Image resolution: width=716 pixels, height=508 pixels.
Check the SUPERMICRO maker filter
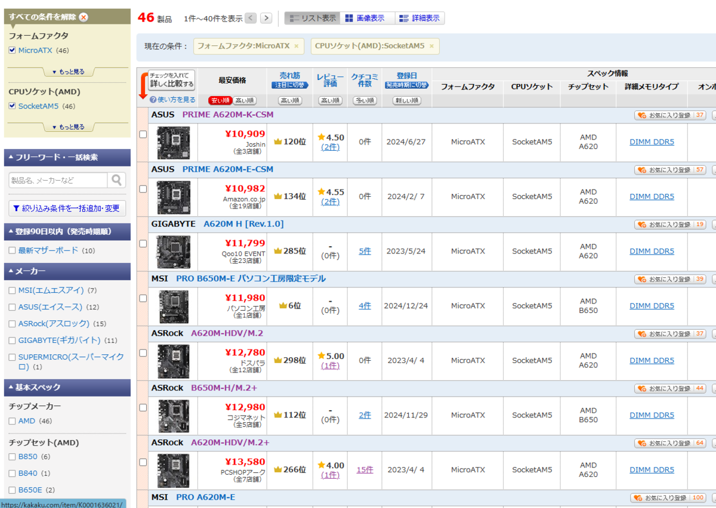point(12,357)
